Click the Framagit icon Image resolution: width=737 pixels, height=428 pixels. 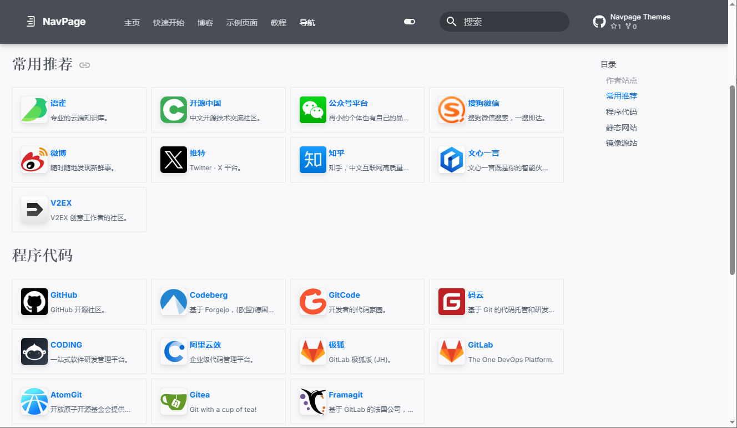point(313,401)
